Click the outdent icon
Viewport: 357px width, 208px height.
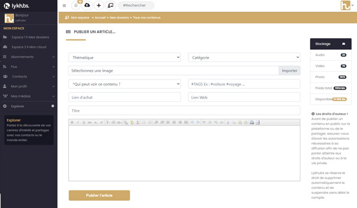pos(156,123)
